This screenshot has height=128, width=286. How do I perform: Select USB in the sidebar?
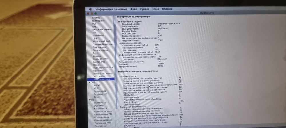[95, 38]
